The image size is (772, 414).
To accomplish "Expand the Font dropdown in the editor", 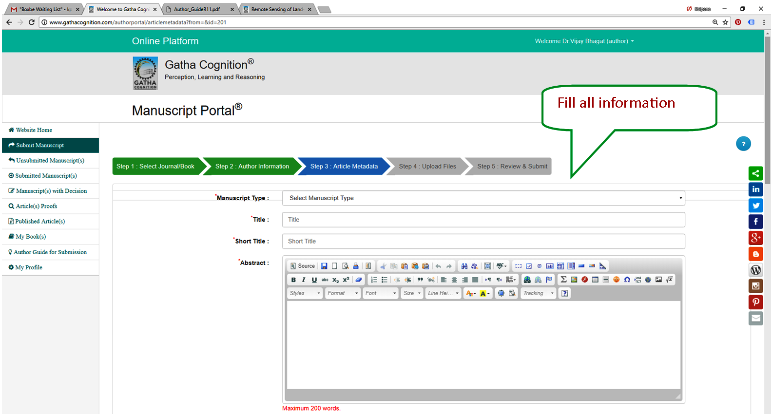I will click(381, 293).
